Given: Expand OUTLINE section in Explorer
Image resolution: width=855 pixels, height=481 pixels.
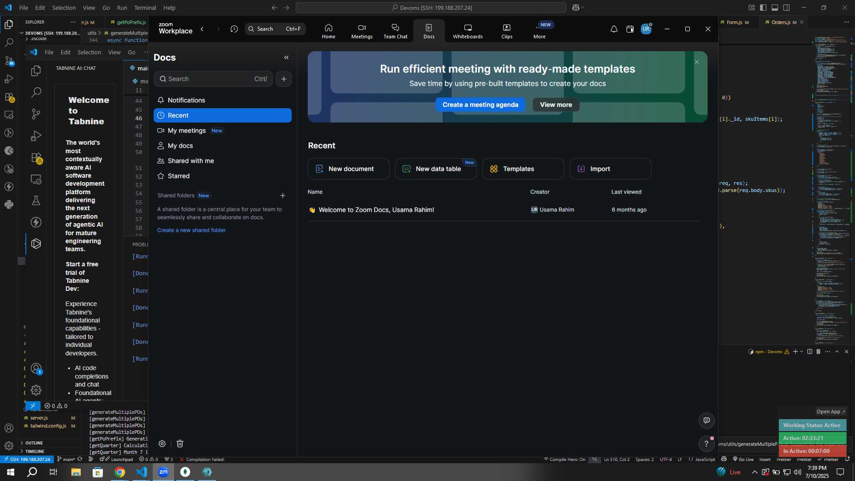Looking at the screenshot, I should tap(50, 443).
